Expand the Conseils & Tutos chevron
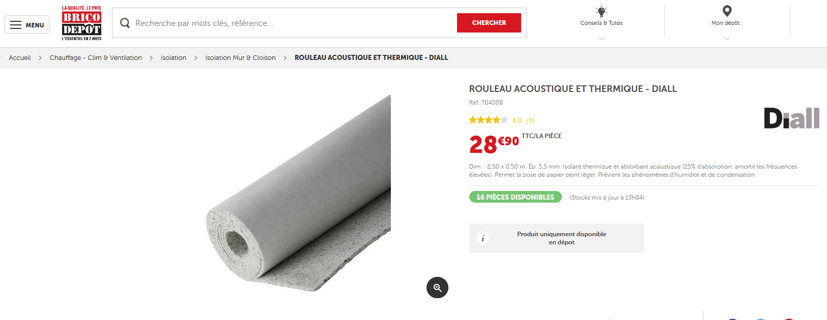 pyautogui.click(x=602, y=39)
